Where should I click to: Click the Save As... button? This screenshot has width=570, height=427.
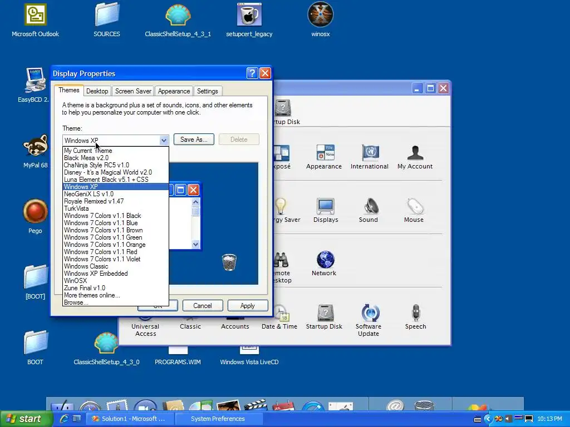[194, 140]
